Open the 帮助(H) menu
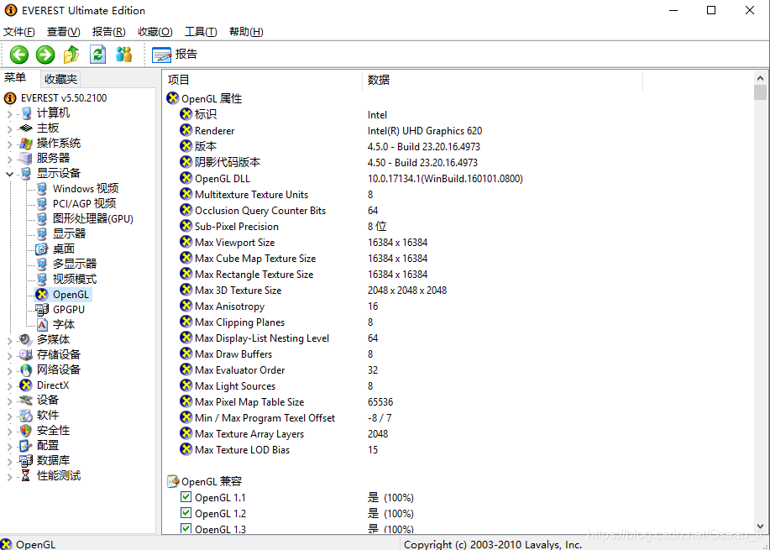This screenshot has height=550, width=770. coord(246,32)
